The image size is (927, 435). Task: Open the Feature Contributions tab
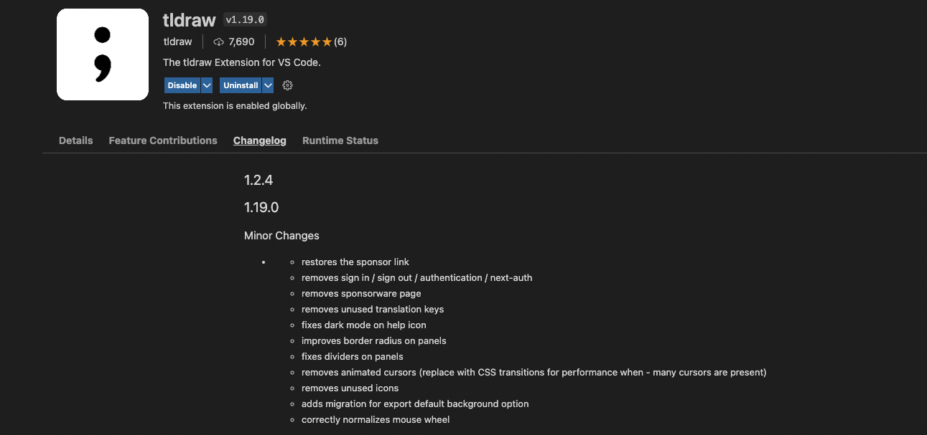tap(163, 140)
